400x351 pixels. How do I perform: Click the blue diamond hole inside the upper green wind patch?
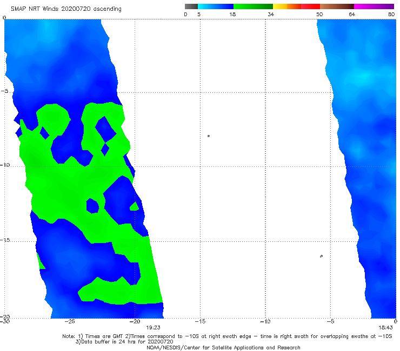[x=105, y=129]
